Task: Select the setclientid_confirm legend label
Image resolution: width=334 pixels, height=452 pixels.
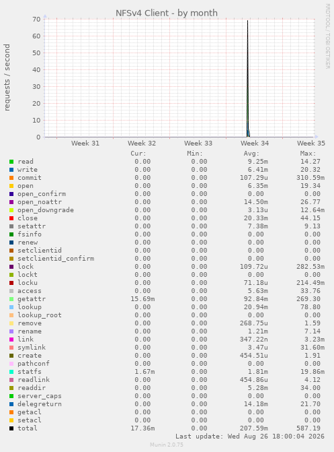Action: (x=56, y=259)
